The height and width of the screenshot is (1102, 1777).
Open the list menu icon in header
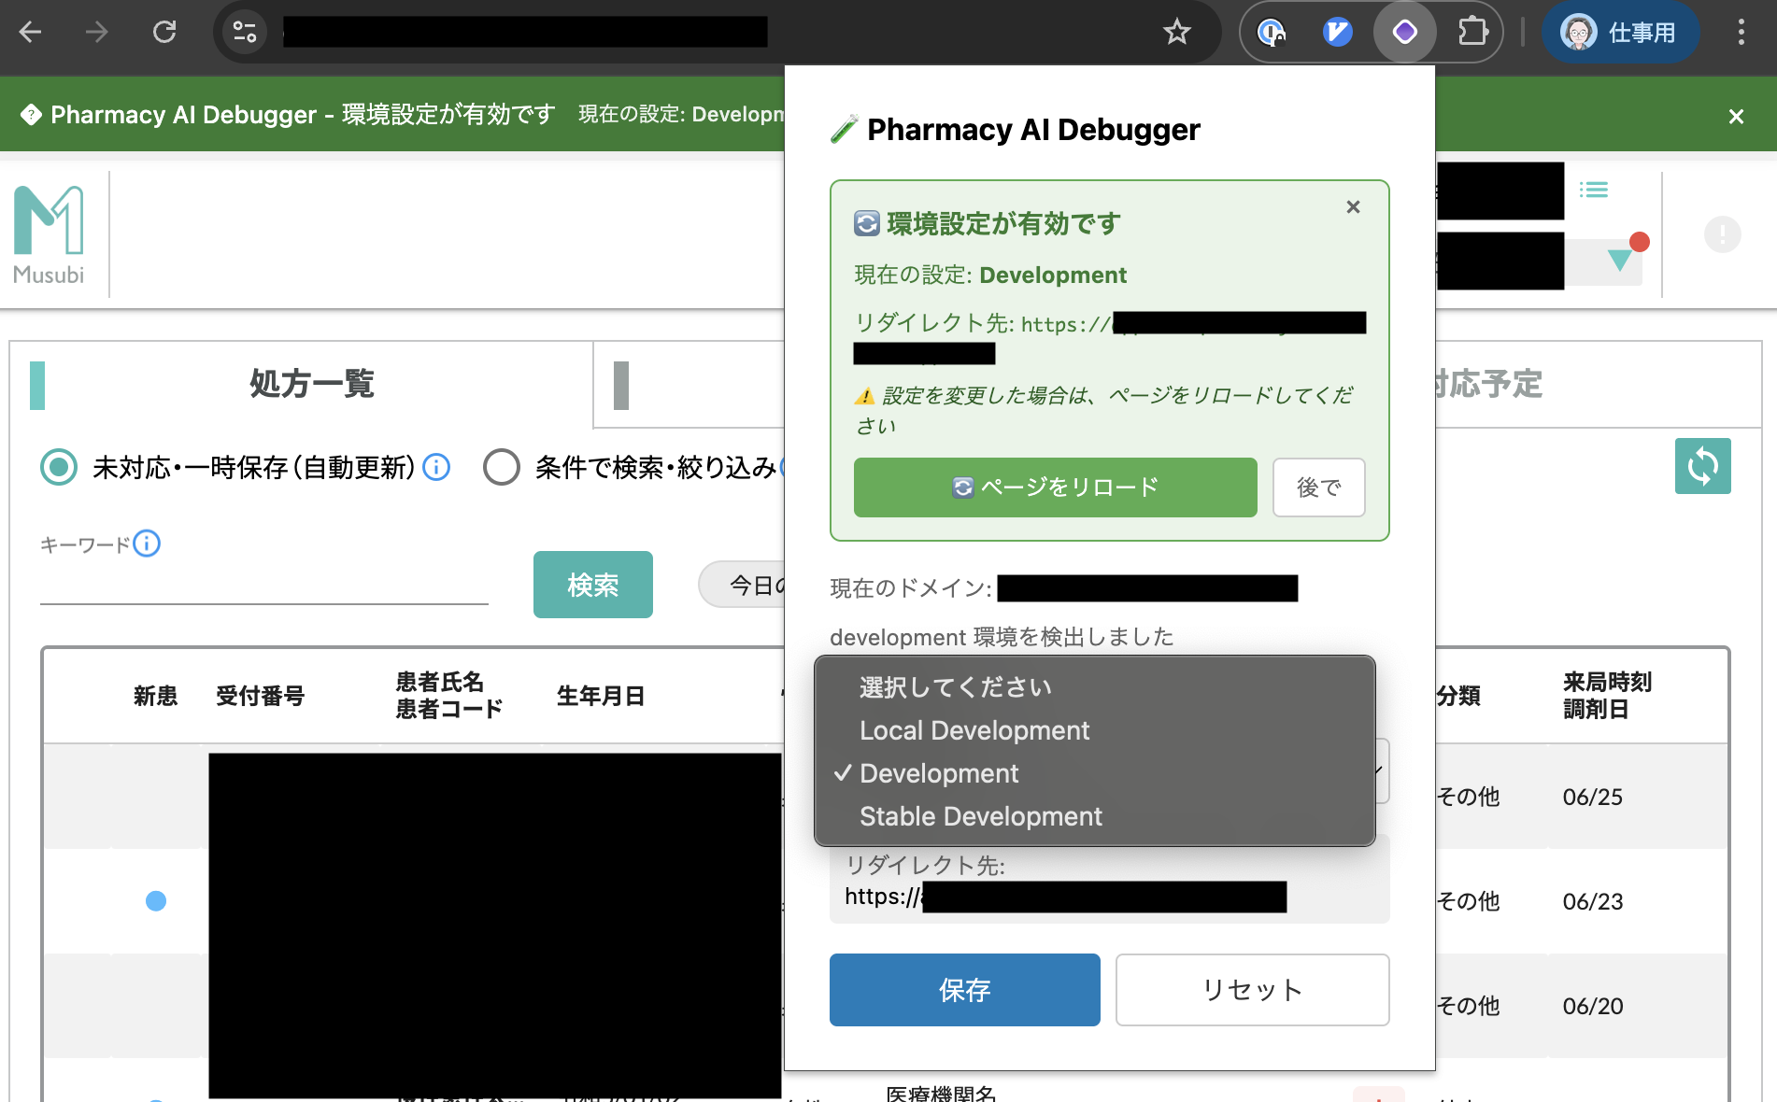pos(1594,191)
